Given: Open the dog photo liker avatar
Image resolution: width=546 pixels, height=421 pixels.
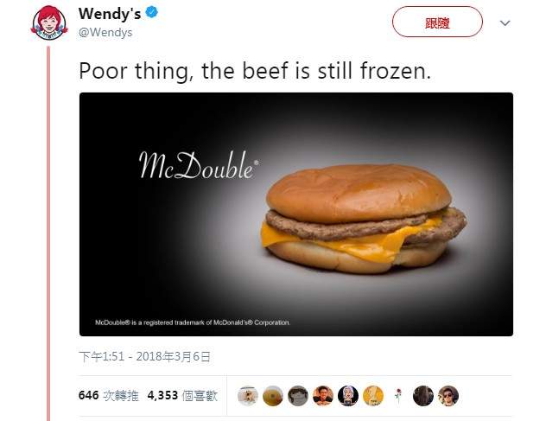Looking at the screenshot, I should pos(248,396).
